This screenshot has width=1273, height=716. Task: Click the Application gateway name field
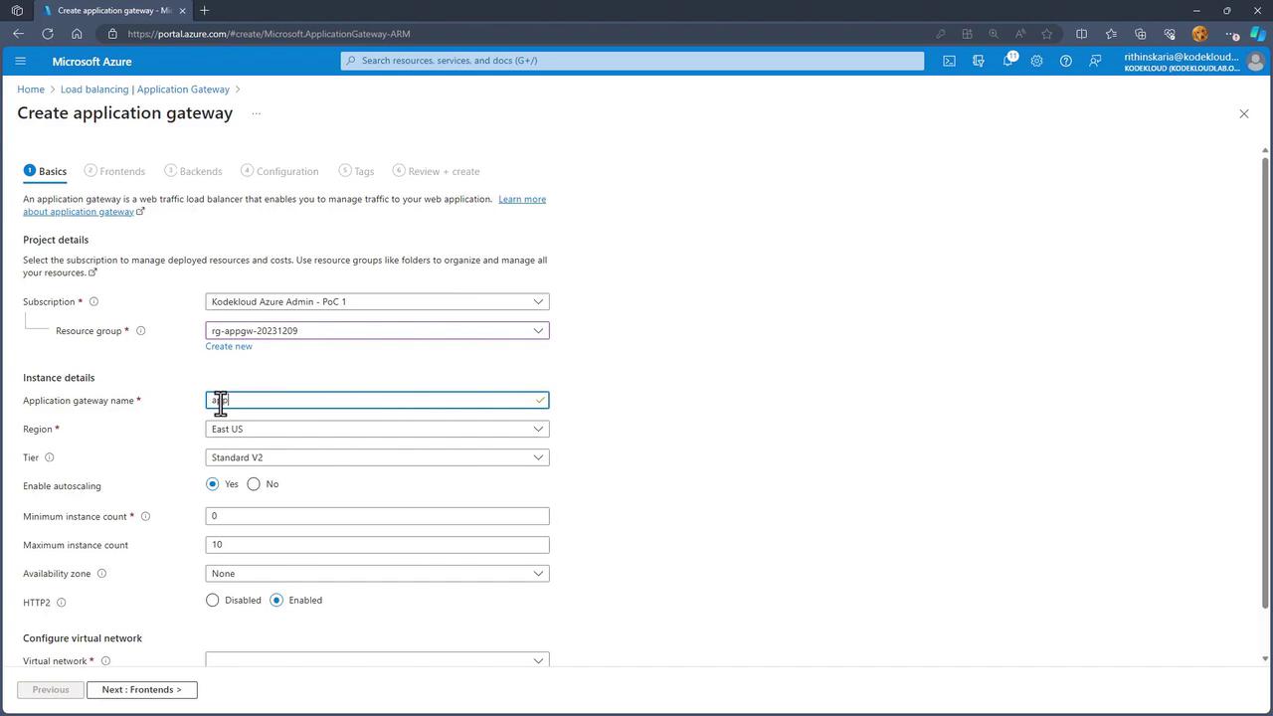pos(377,401)
